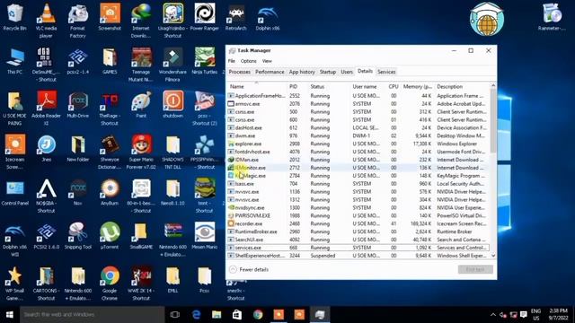The image size is (575, 323).
Task: Open the Snipping Tool desktop icon
Action: (78, 236)
